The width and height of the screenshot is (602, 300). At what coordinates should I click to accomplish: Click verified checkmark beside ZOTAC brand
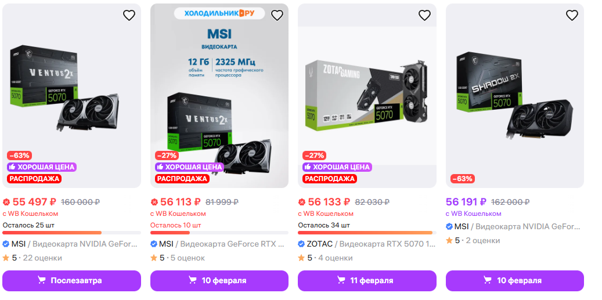(x=302, y=244)
